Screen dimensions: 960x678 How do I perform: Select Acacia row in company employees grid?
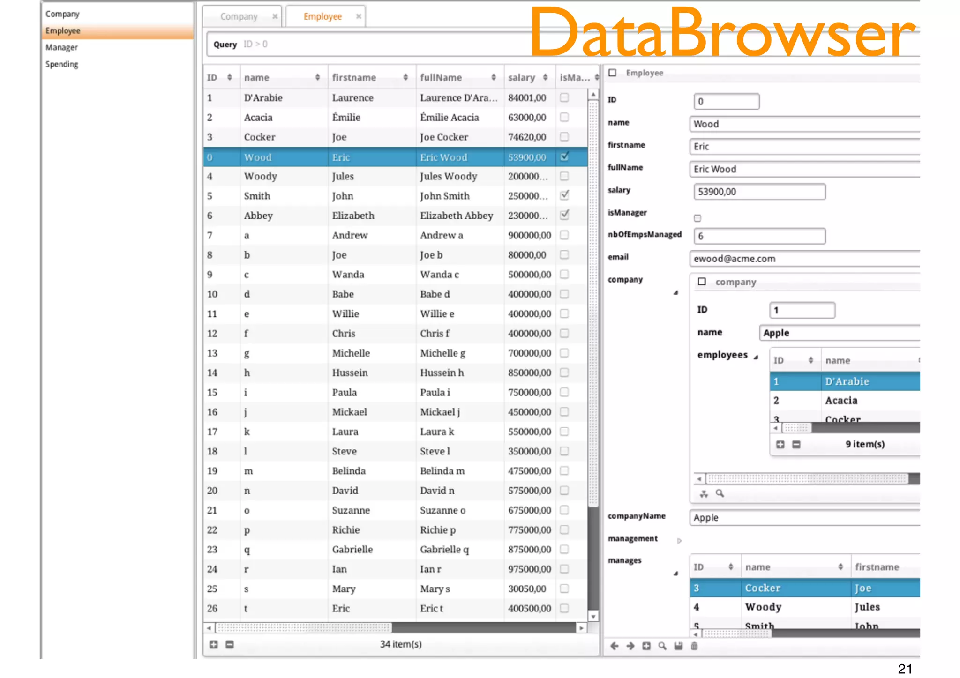pyautogui.click(x=845, y=401)
